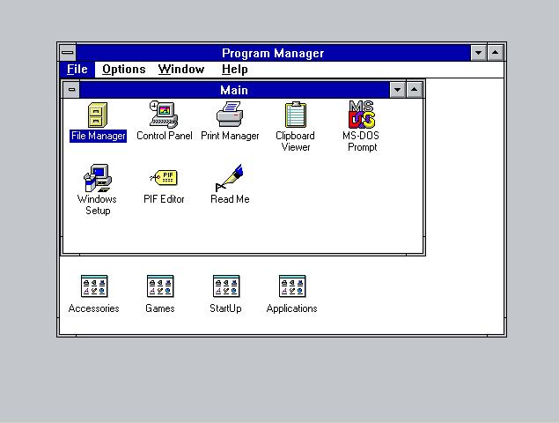Select the Read Me pen icon

point(229,178)
